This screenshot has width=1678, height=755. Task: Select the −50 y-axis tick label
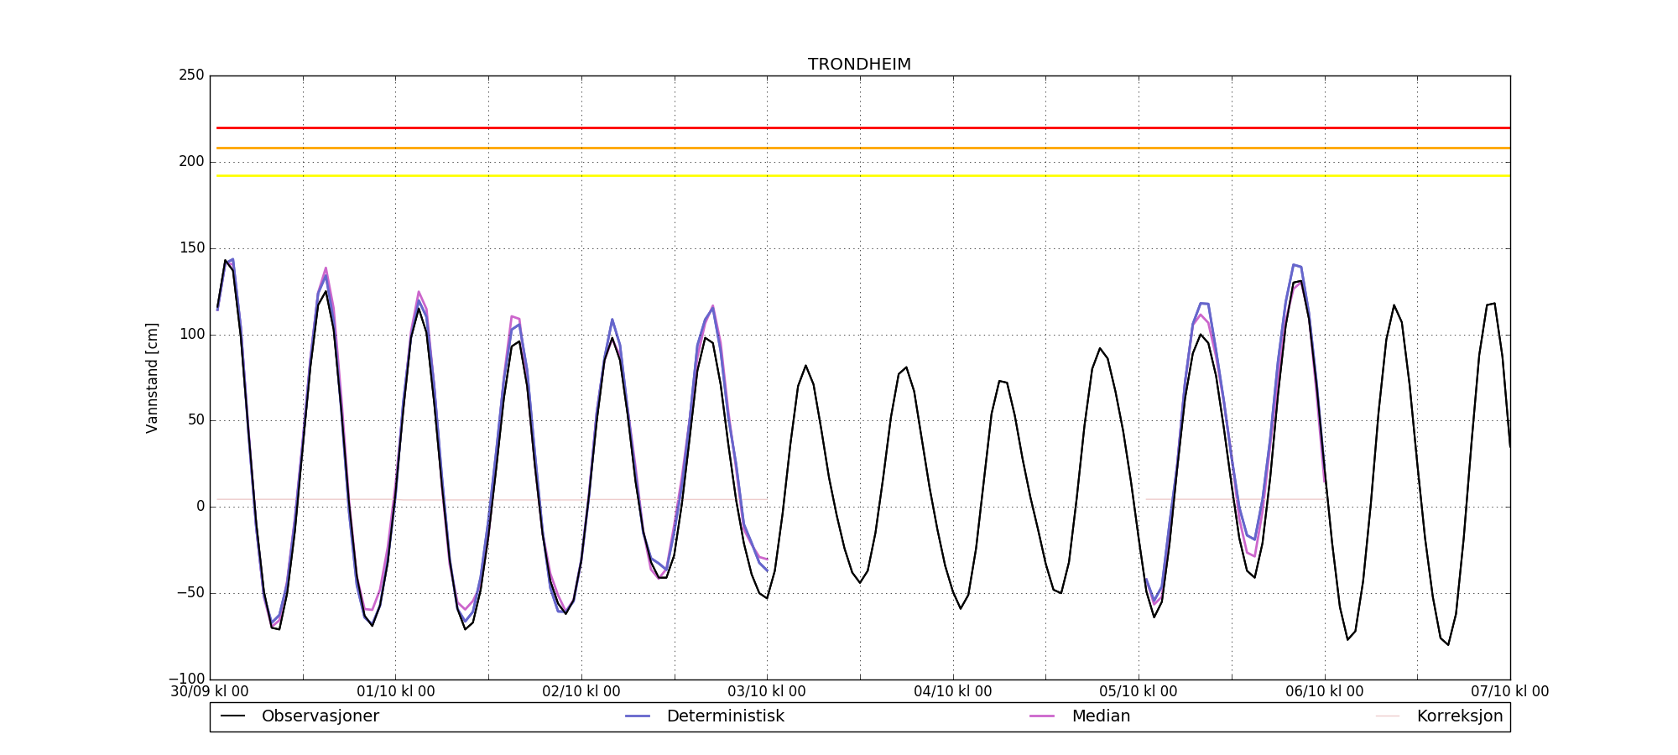pyautogui.click(x=189, y=593)
